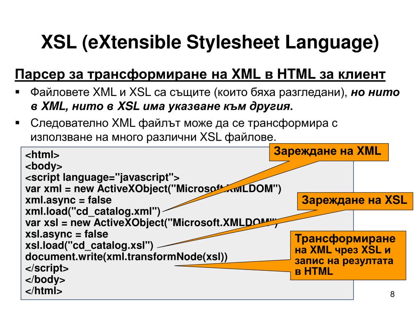
Task: Click the '<body>' opening tag line
Action: 43,166
